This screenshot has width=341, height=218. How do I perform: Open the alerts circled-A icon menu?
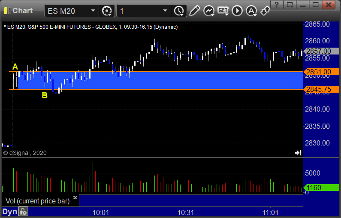tap(251, 11)
